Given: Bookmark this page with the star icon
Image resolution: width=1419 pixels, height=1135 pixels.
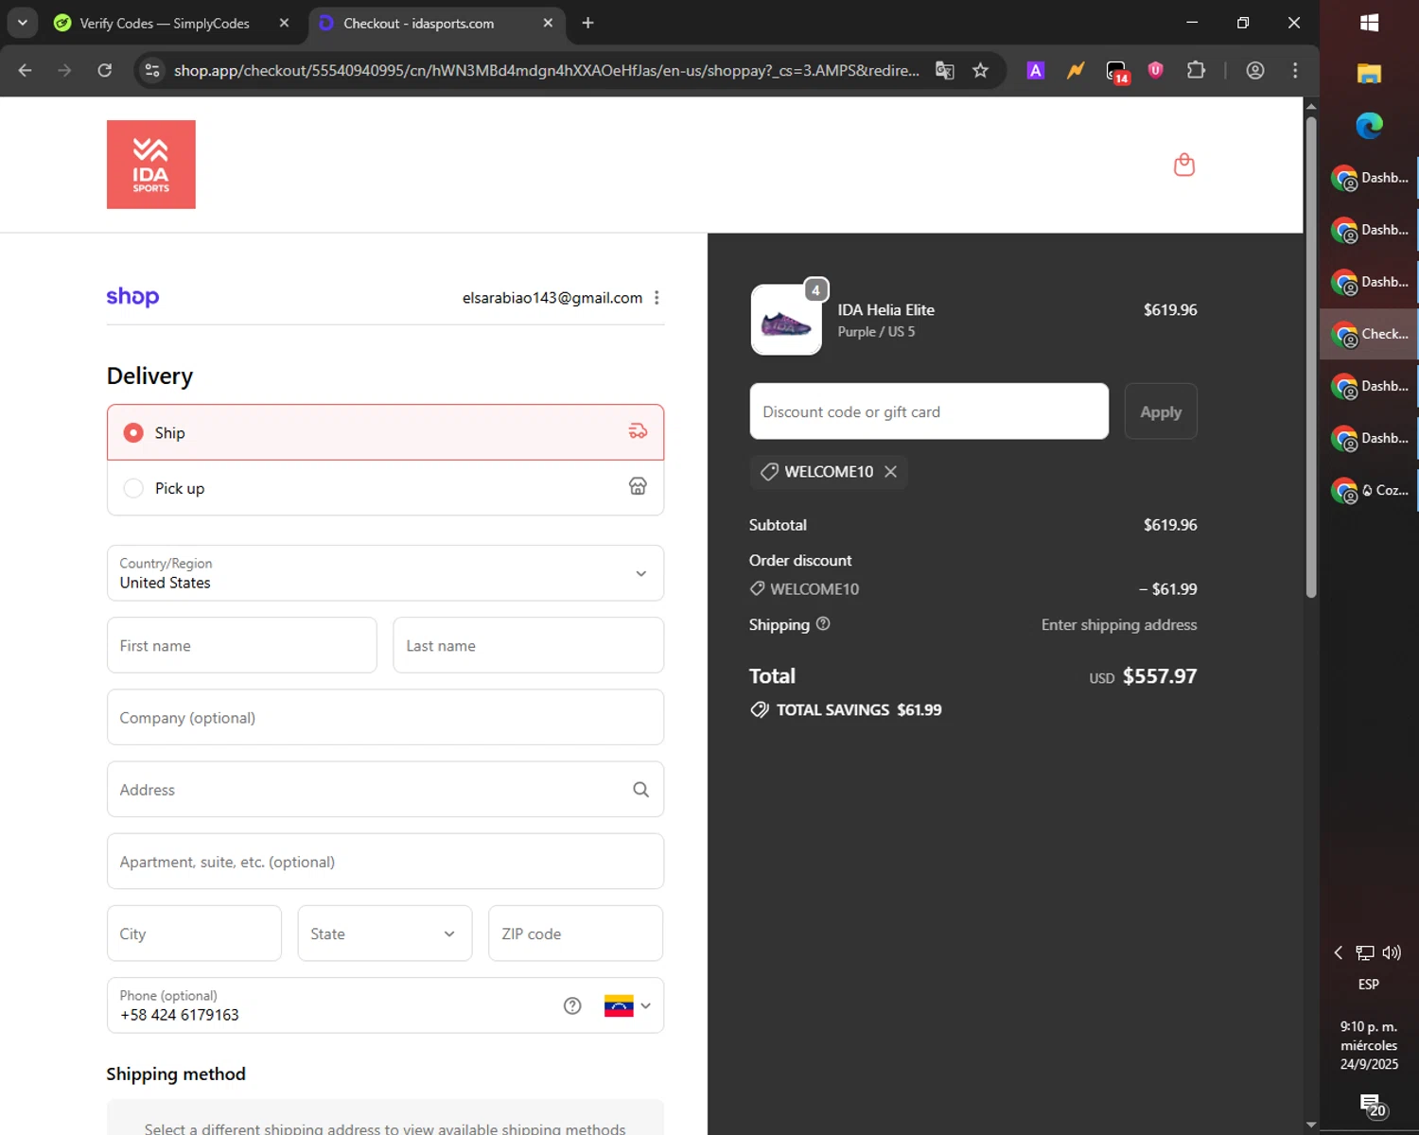Looking at the screenshot, I should pyautogui.click(x=980, y=70).
